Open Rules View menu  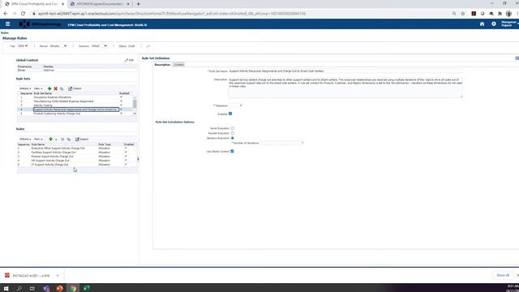click(x=38, y=139)
